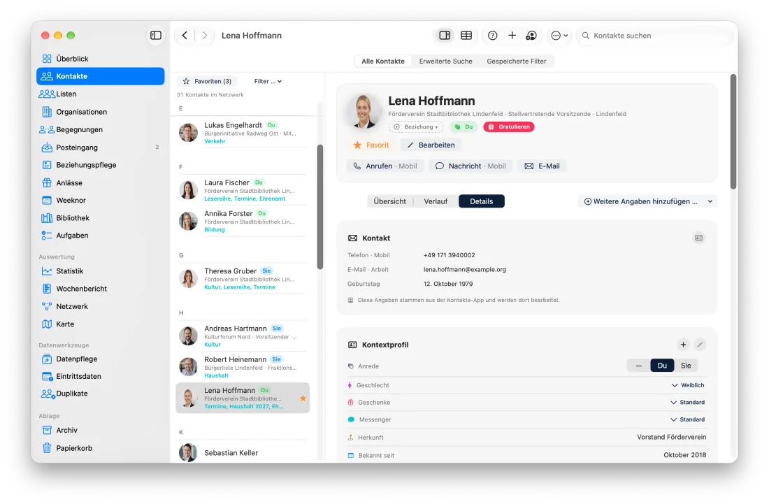This screenshot has width=769, height=504.
Task: Open the Netzwerk view in sidebar
Action: [101, 306]
